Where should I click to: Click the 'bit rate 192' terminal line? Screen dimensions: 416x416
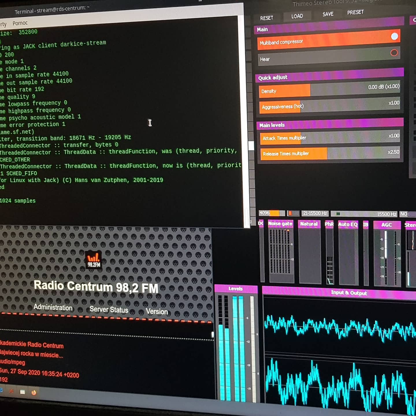(22, 89)
